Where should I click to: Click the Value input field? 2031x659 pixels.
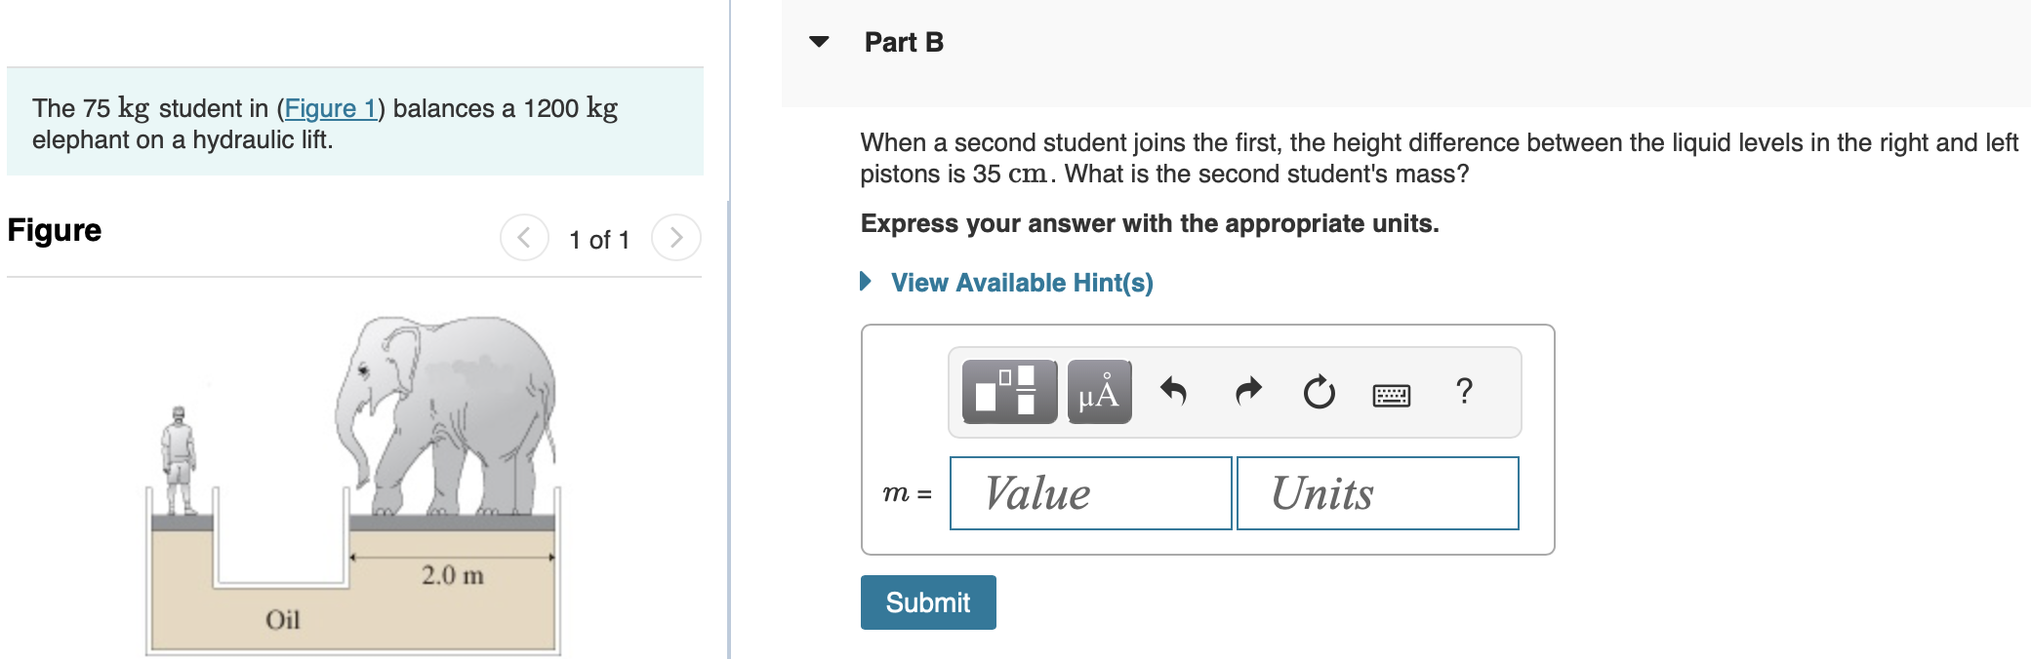click(1091, 493)
